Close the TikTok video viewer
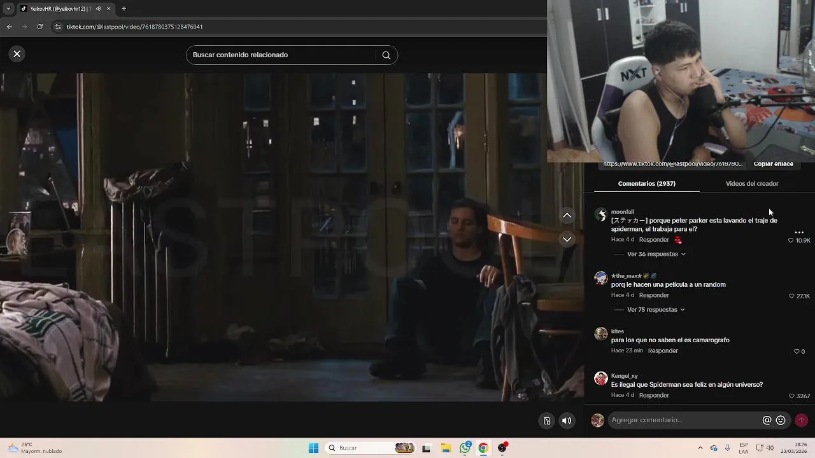The width and height of the screenshot is (815, 458). tap(17, 54)
